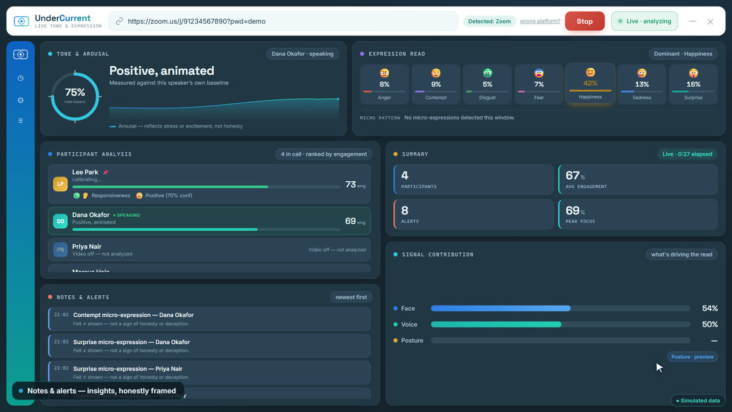
Task: Click the Dana Okafor · speaking chip
Action: point(302,54)
